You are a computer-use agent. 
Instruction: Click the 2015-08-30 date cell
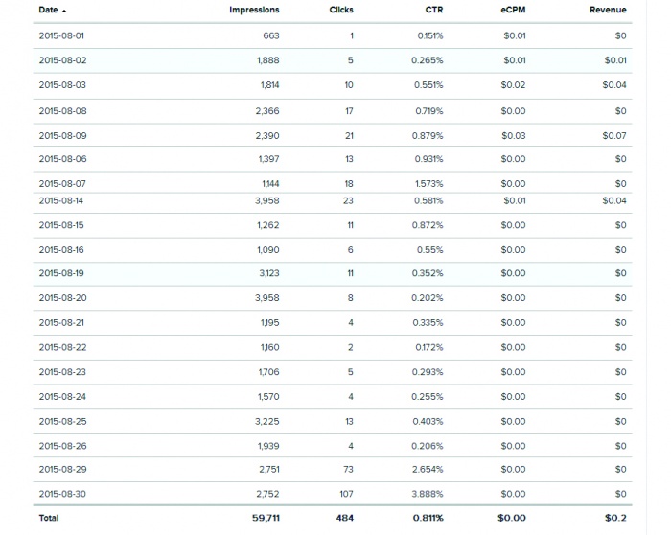(62, 494)
